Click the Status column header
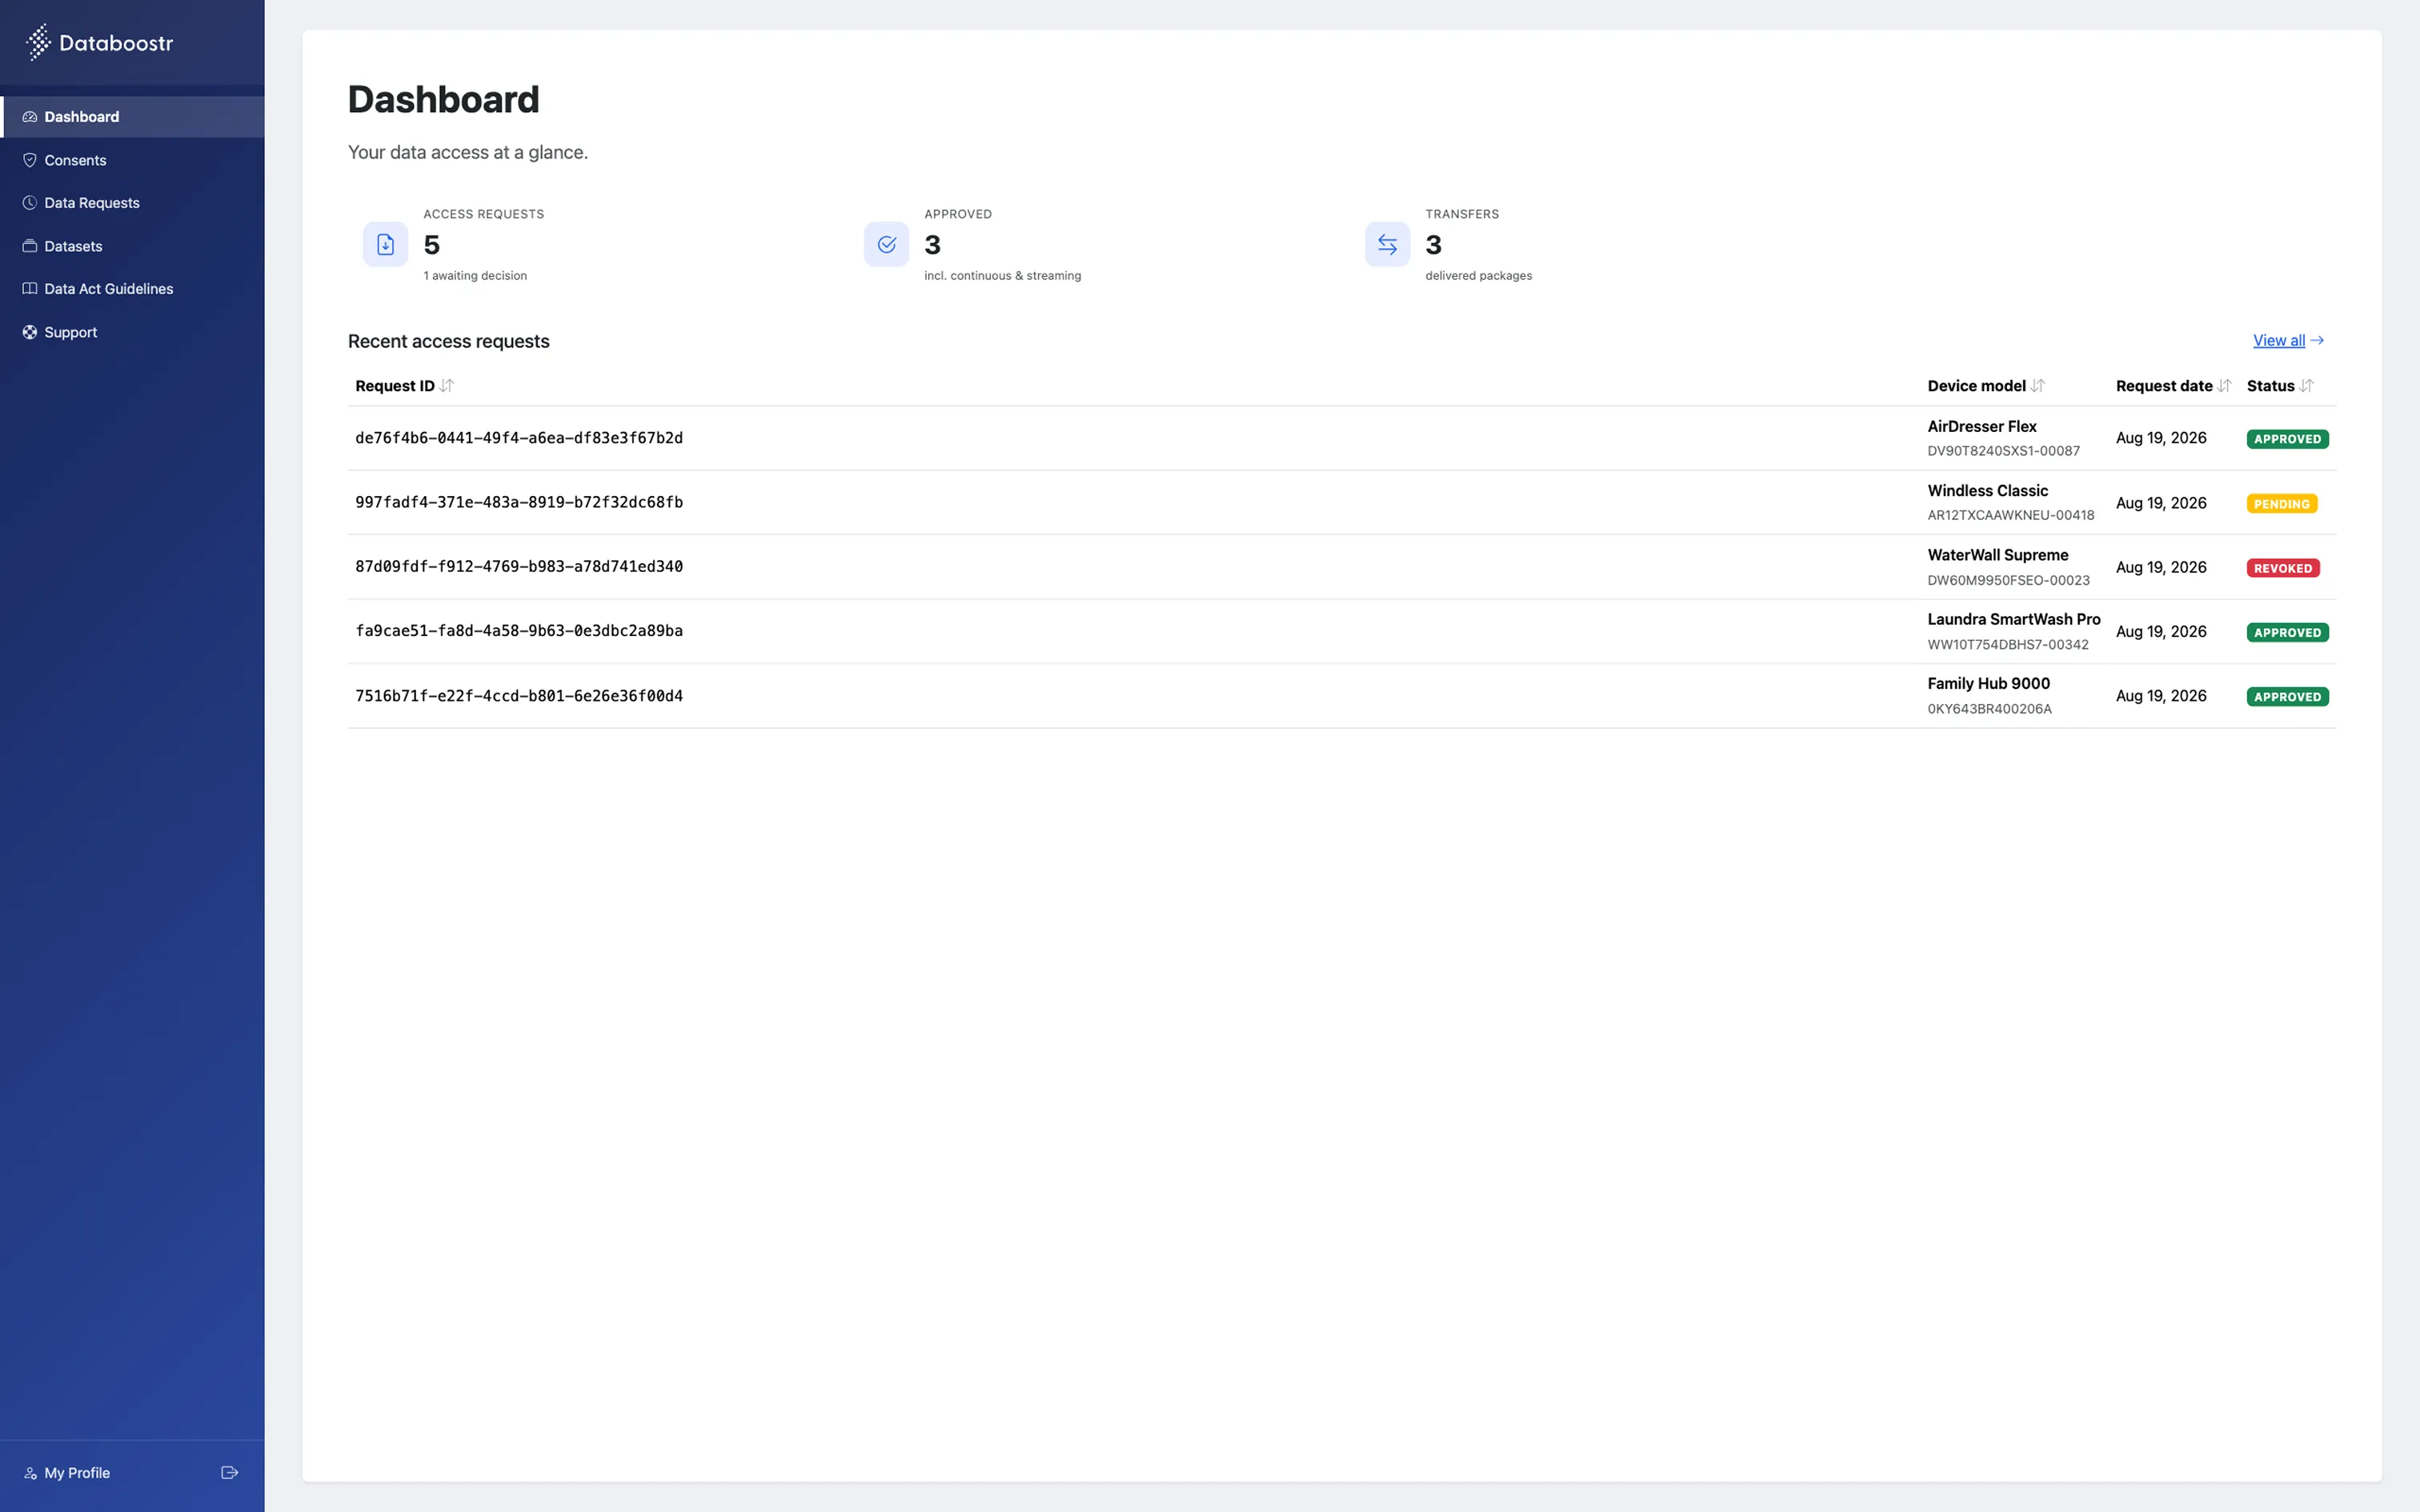The image size is (2420, 1512). tap(2270, 386)
